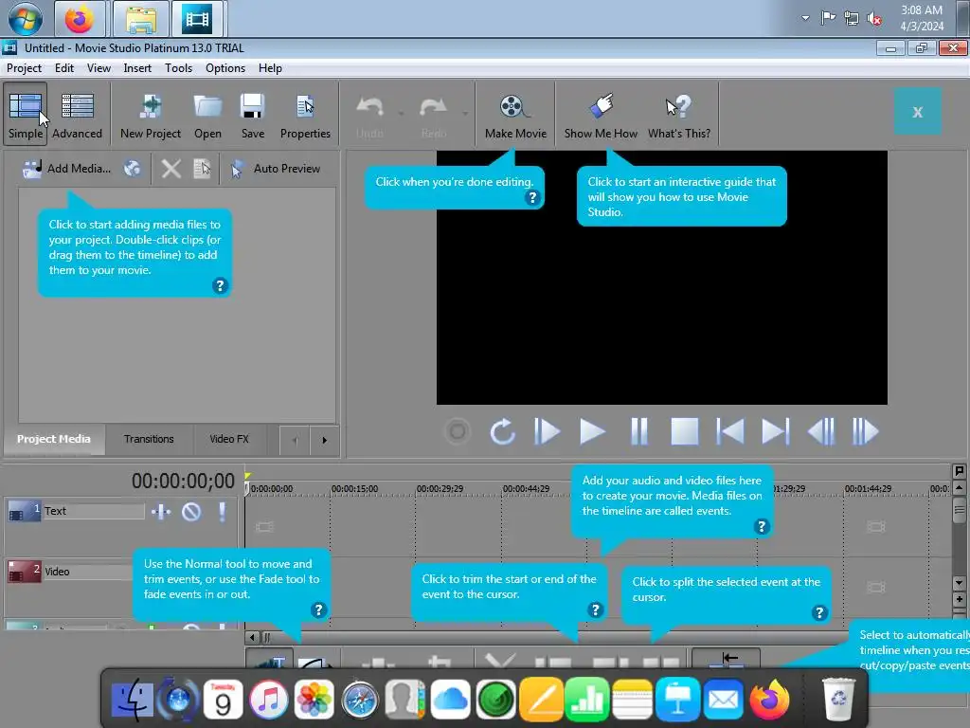Click the timeline horizontal scroll left arrow

point(252,637)
